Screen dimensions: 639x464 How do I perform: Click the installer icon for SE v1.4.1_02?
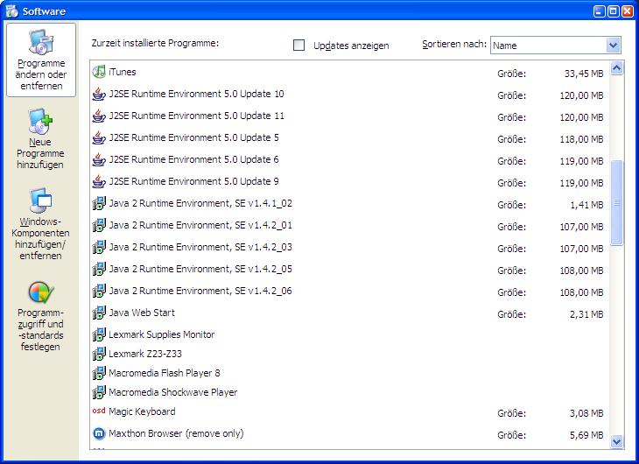pos(99,203)
